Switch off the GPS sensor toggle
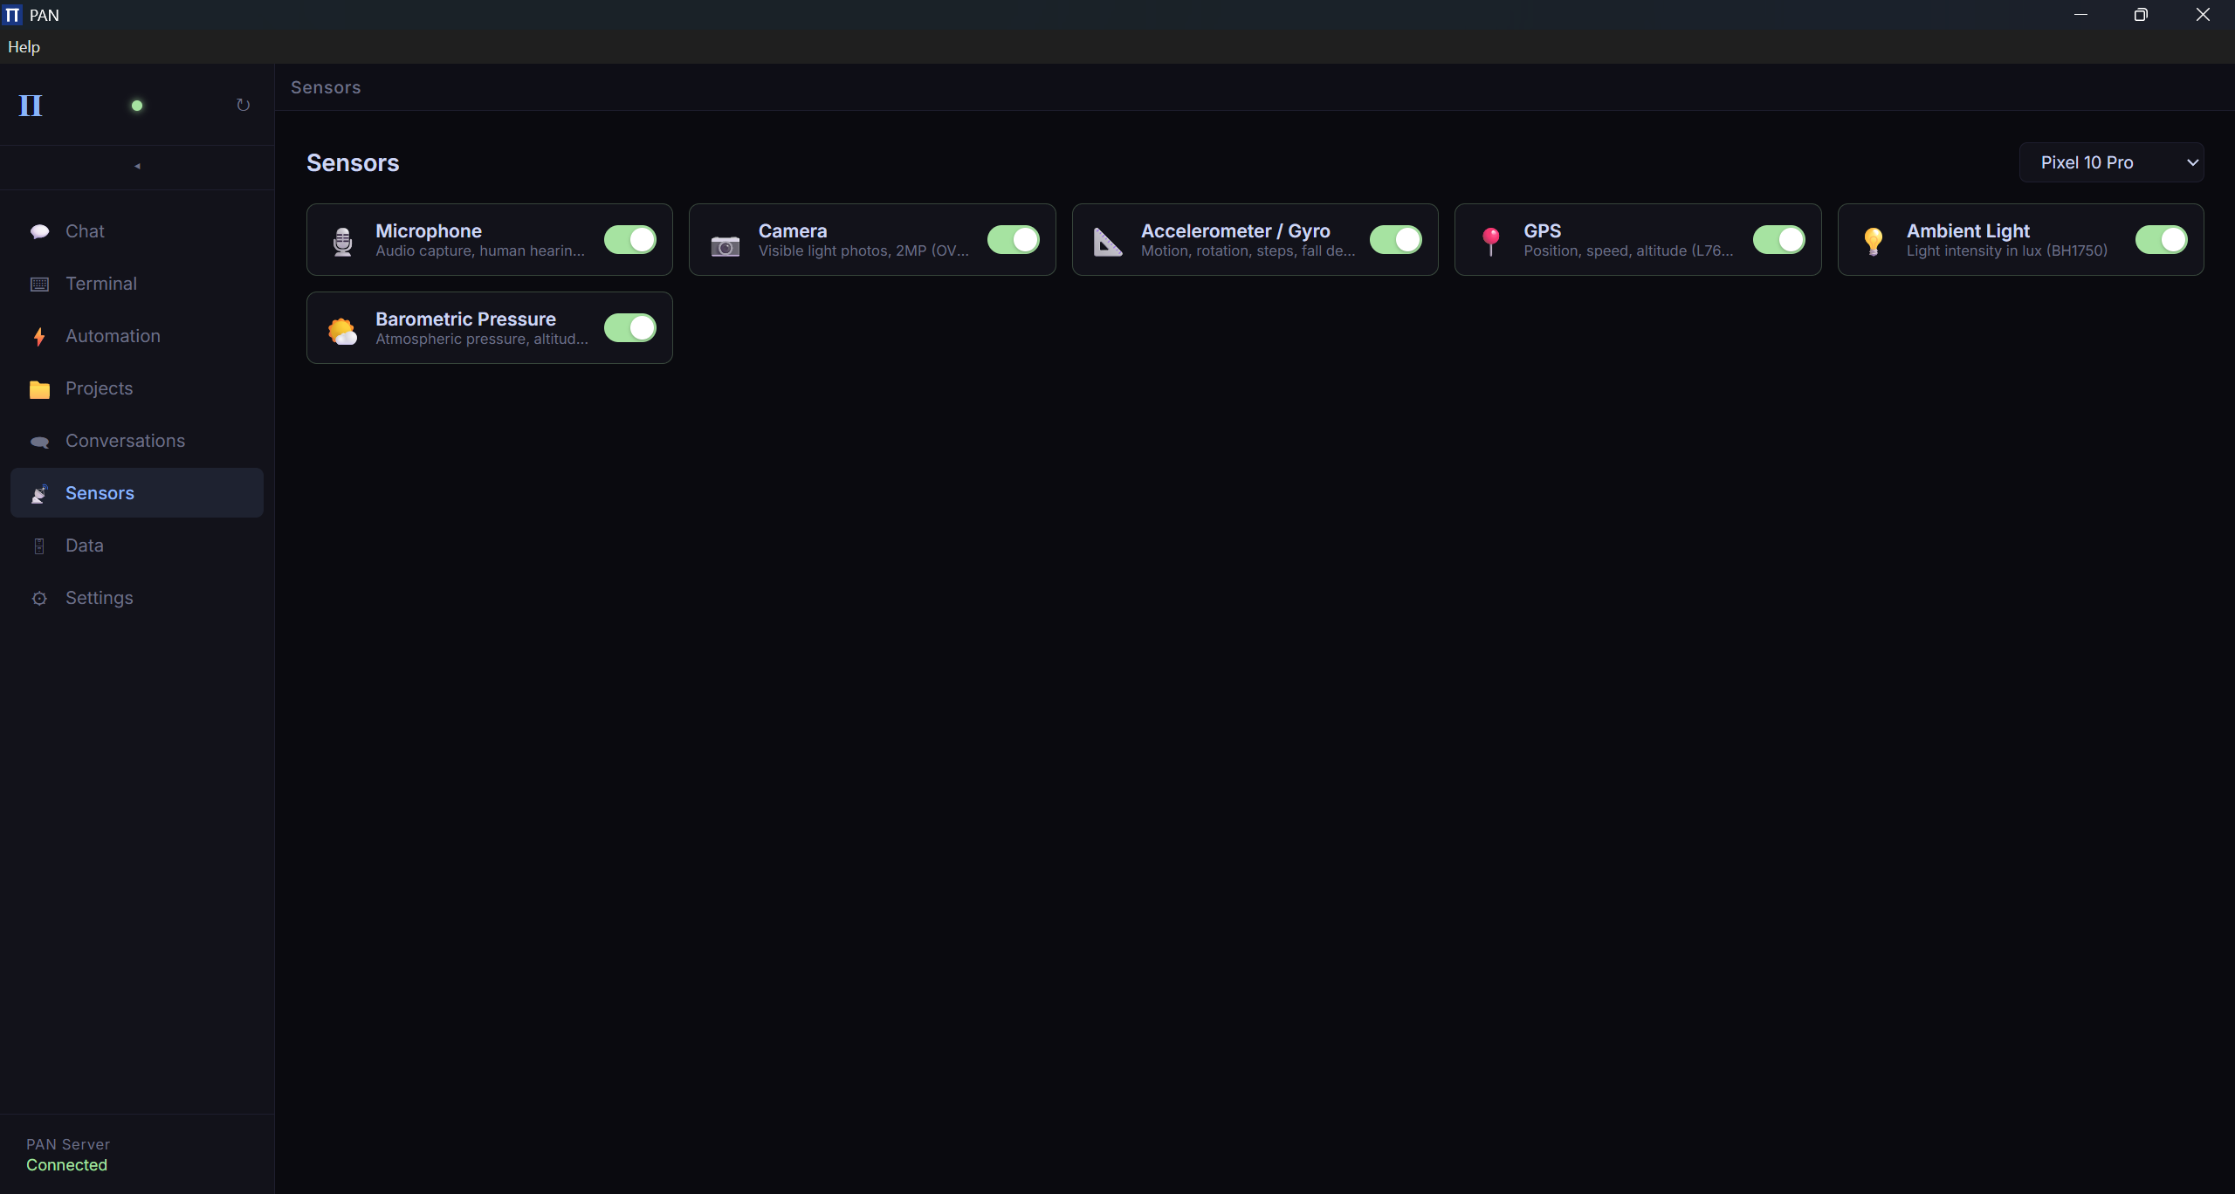 click(x=1778, y=240)
